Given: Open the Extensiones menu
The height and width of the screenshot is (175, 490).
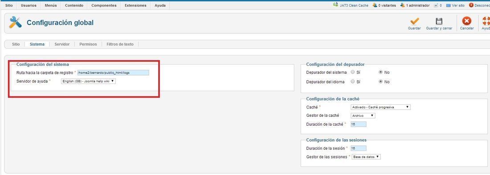Looking at the screenshot, I should (135, 6).
